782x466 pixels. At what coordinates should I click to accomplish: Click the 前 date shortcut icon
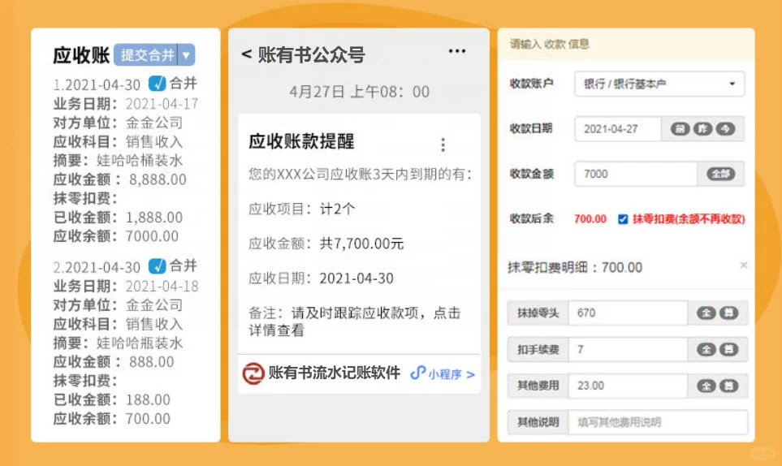pos(680,129)
